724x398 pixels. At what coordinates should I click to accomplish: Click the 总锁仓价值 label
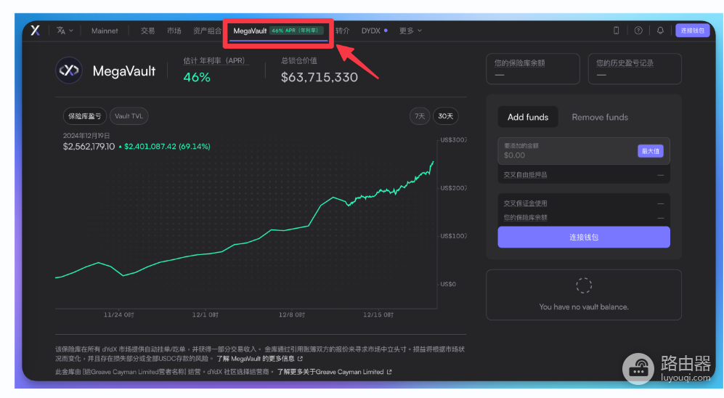[298, 60]
